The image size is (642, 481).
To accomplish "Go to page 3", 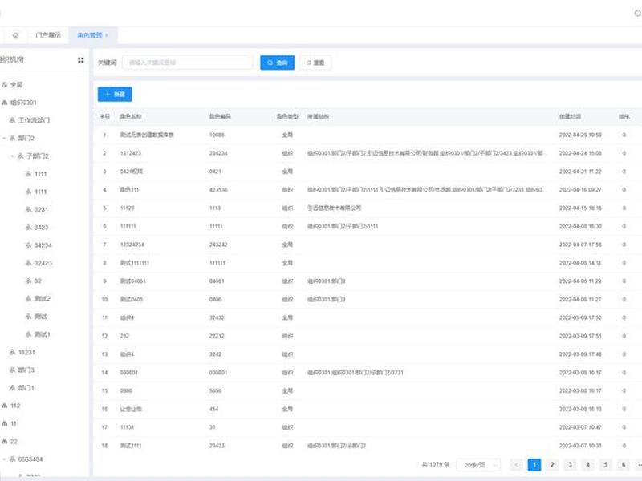I will tap(570, 465).
